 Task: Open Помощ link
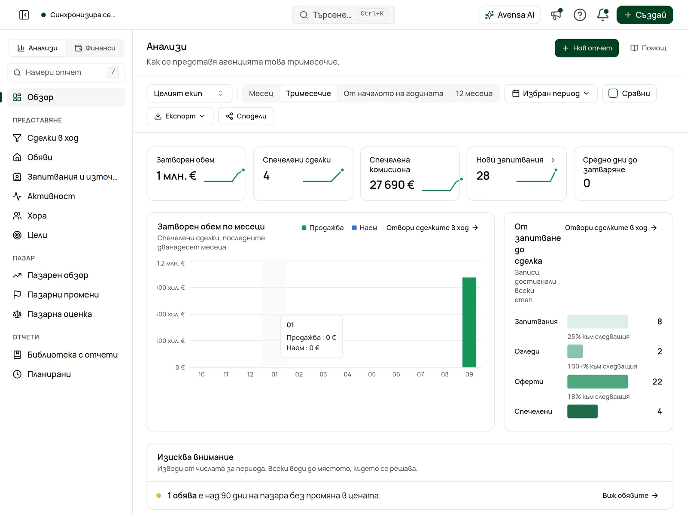click(648, 48)
